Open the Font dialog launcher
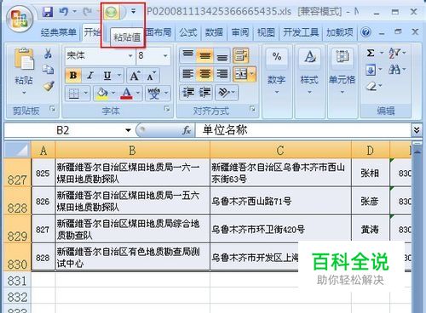426x313 pixels. click(167, 109)
